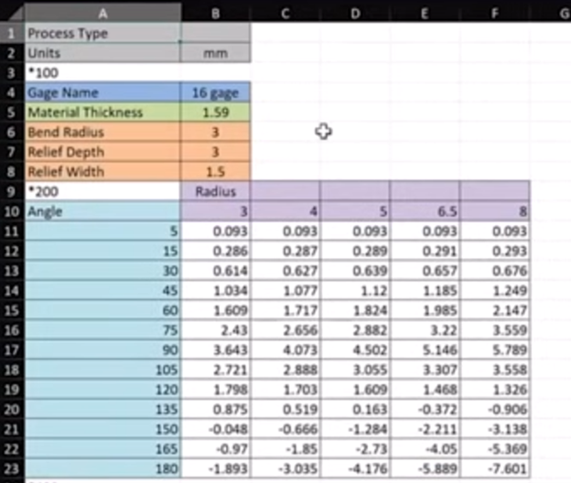This screenshot has width=571, height=483.
Task: Select the *200 cell
Action: coord(102,192)
